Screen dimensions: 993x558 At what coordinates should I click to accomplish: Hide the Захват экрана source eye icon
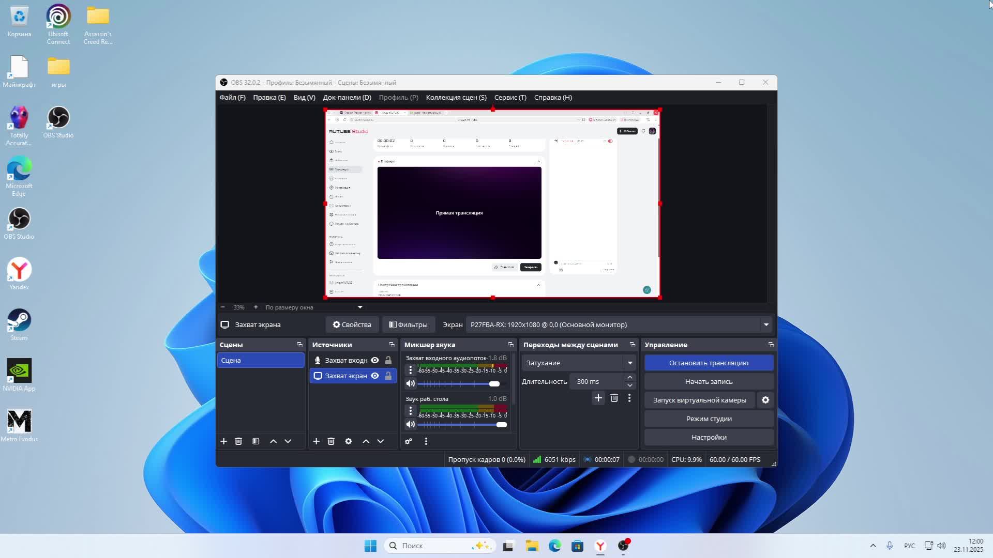375,376
